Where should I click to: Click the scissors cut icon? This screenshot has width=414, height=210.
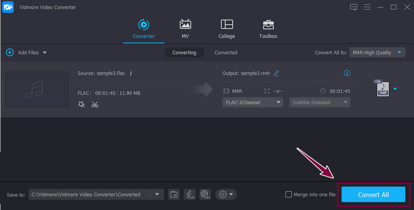(x=95, y=105)
